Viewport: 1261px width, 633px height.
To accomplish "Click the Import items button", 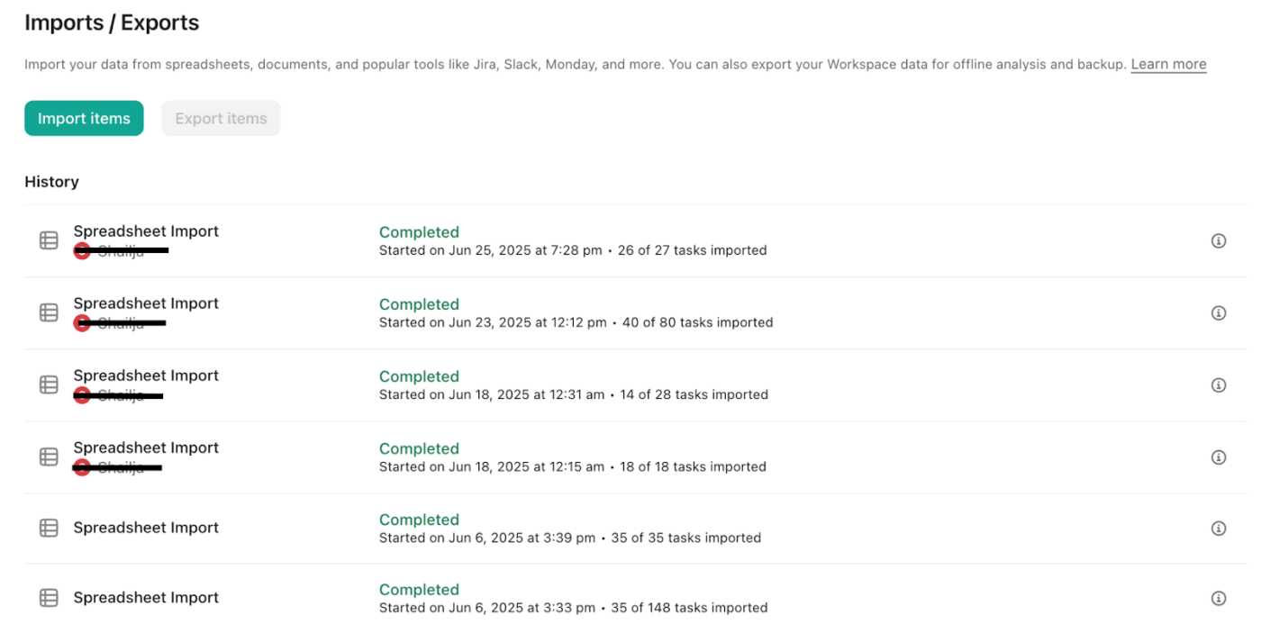I will [84, 119].
